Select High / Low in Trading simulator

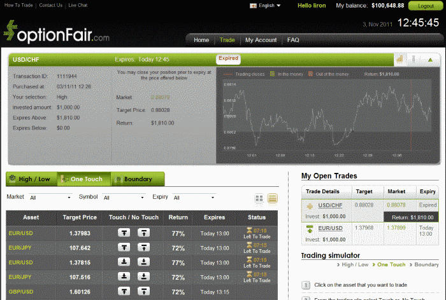click(x=355, y=264)
